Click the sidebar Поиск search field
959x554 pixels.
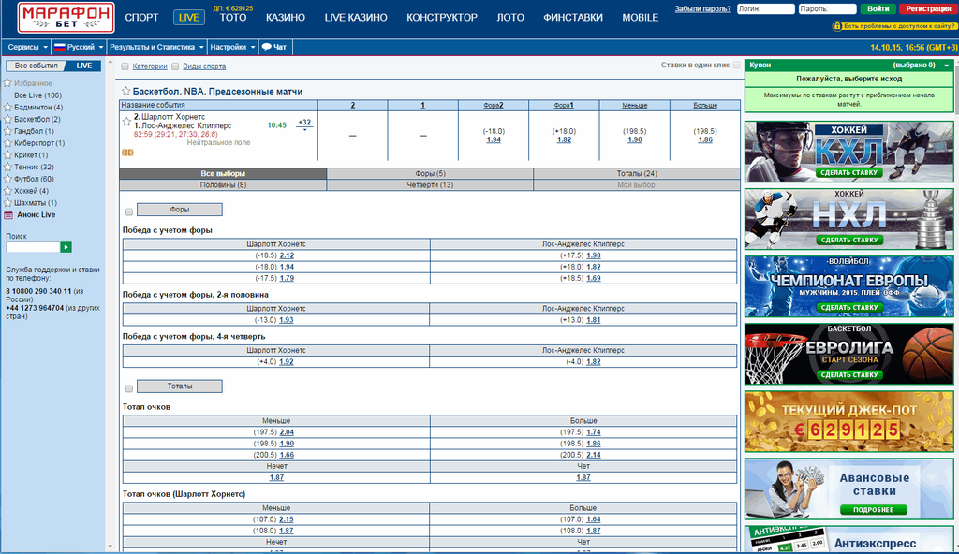coord(33,247)
